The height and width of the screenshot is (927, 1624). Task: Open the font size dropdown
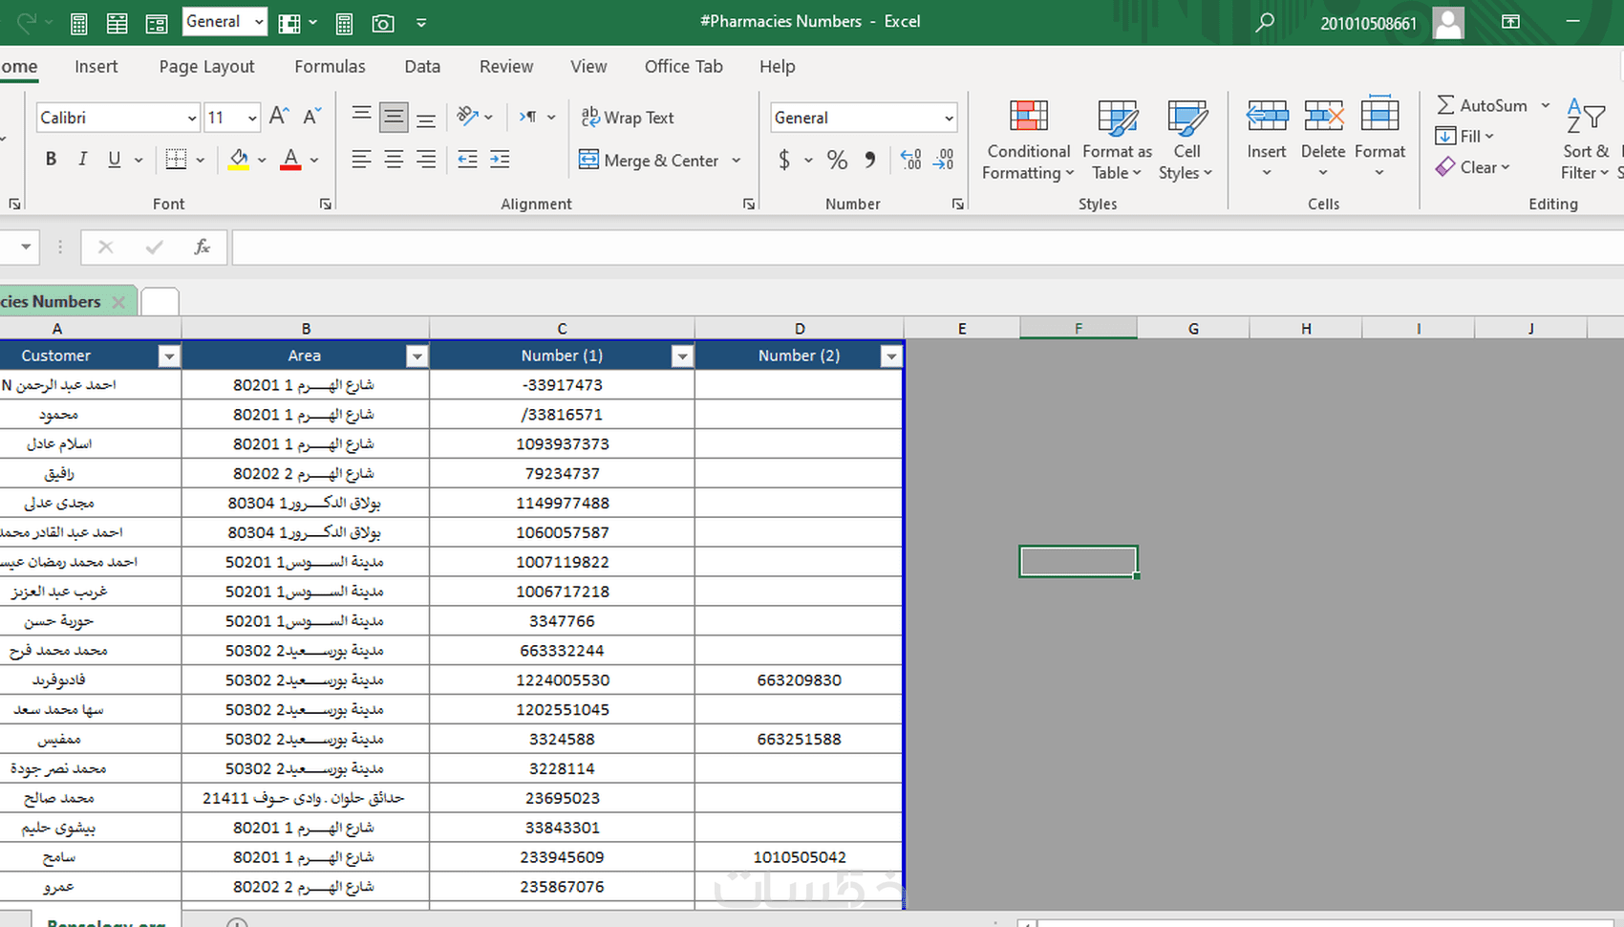(x=252, y=118)
